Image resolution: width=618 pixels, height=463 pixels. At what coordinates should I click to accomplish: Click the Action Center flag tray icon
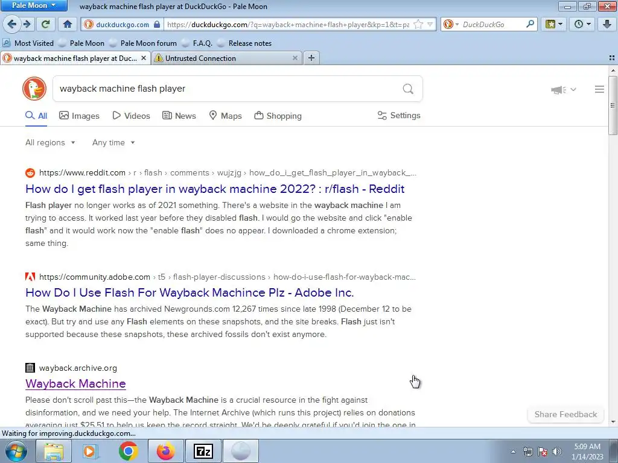point(543,452)
